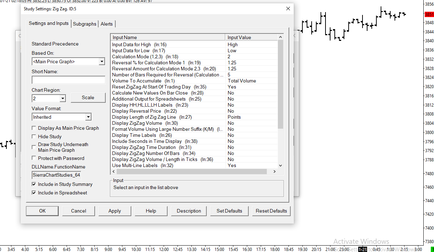
Task: Open Help for the study
Action: pos(151,211)
